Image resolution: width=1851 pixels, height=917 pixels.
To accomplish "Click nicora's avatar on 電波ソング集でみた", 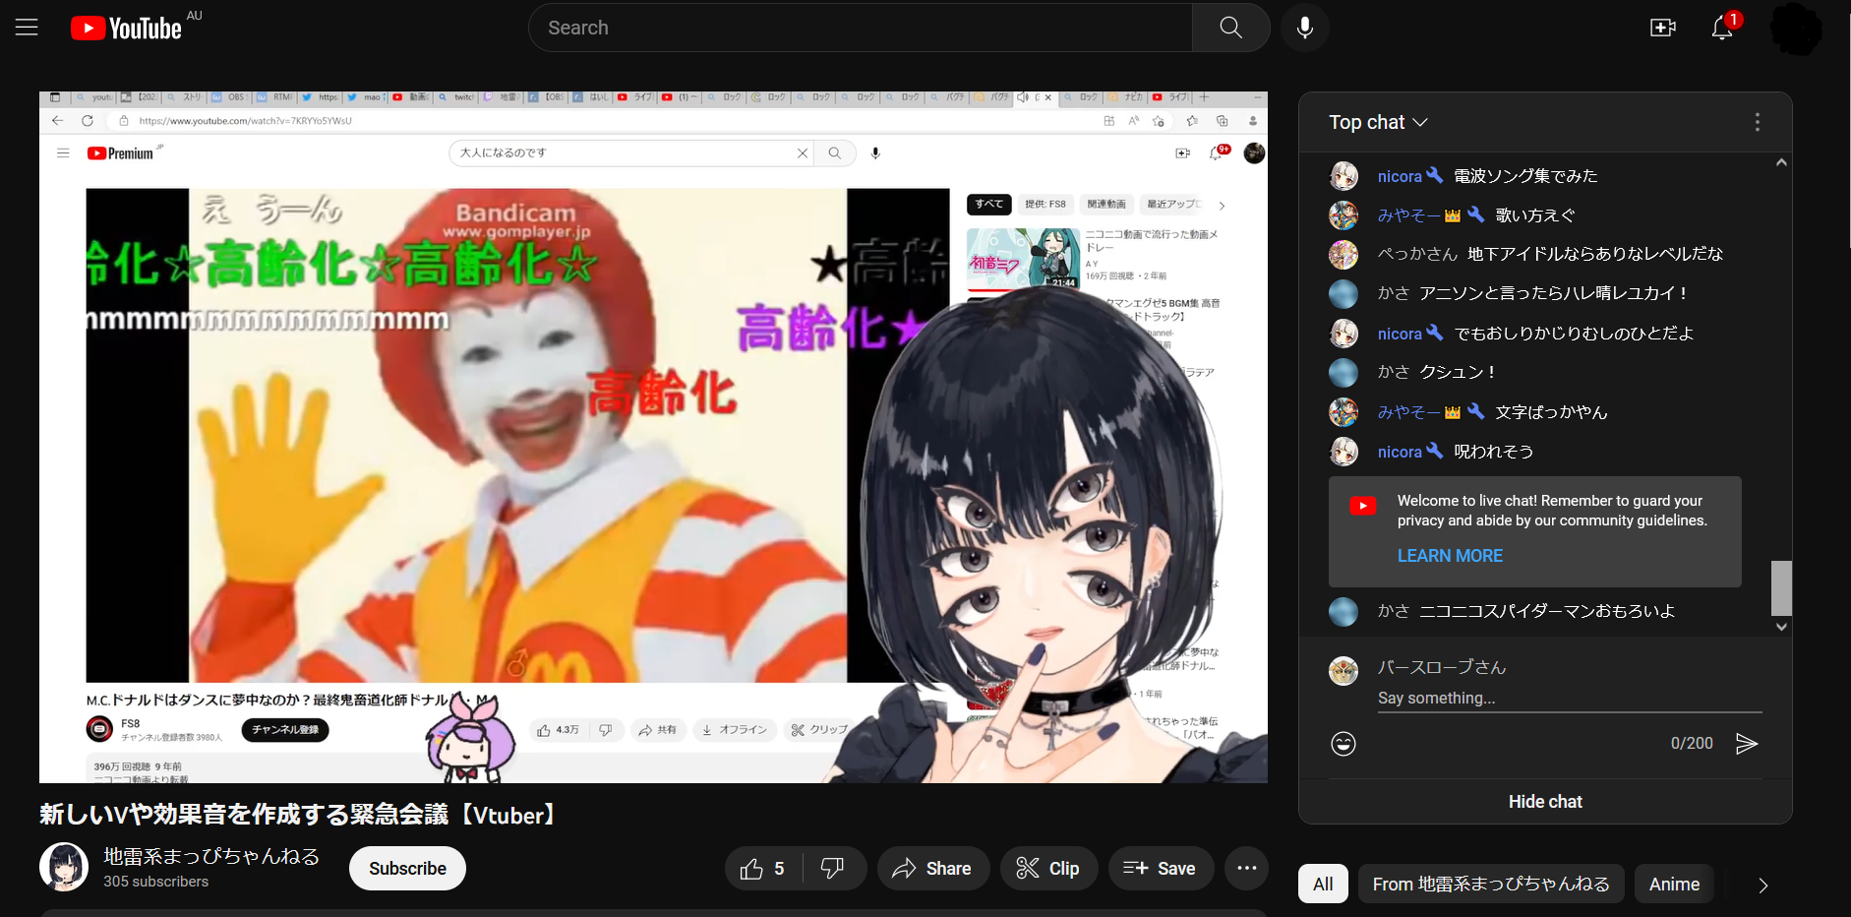I will pyautogui.click(x=1343, y=176).
